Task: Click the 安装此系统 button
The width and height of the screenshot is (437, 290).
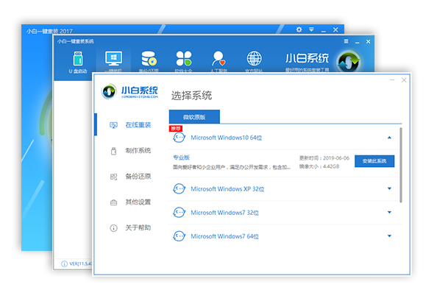Action: coord(374,161)
